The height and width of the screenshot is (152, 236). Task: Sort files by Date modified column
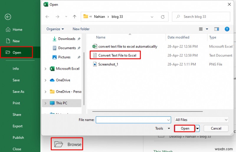tap(178, 37)
